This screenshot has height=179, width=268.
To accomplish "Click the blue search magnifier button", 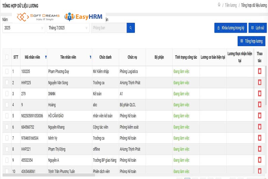I will pos(130,28).
